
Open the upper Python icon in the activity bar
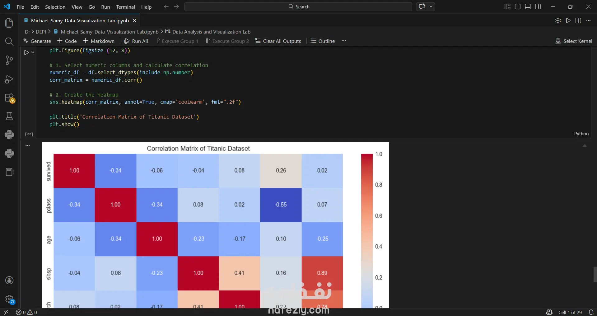tap(9, 135)
